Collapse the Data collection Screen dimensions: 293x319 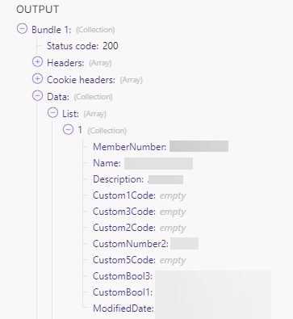tap(37, 95)
